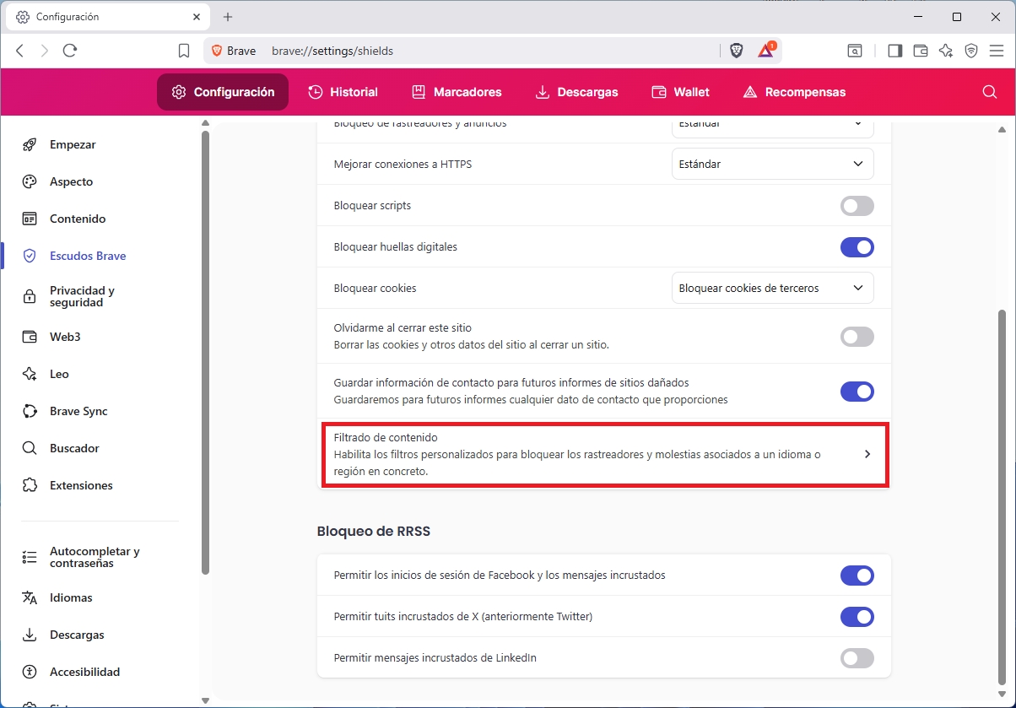Open the Marcadores section in top navigation
The width and height of the screenshot is (1016, 708).
tap(456, 91)
